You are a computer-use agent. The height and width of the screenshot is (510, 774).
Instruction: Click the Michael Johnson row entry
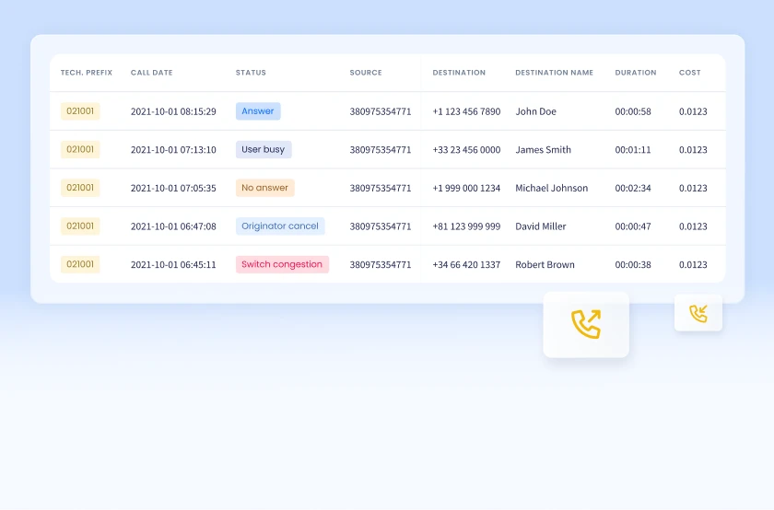pyautogui.click(x=551, y=188)
